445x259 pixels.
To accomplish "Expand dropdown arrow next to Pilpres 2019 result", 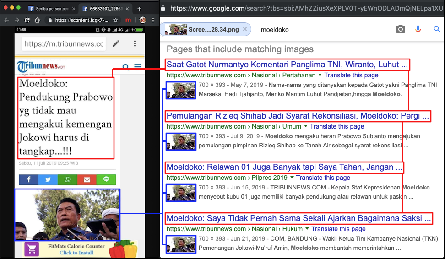I will pos(292,178).
